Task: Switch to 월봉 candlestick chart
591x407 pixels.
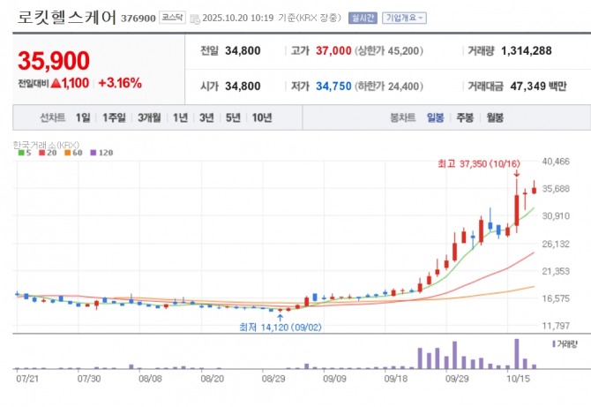Action: pos(495,117)
